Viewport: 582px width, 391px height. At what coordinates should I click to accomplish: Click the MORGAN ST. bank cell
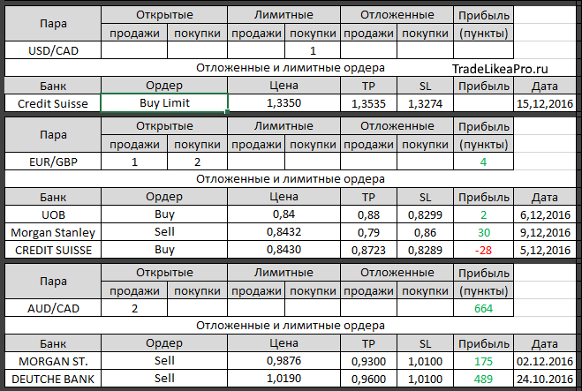[x=53, y=361]
